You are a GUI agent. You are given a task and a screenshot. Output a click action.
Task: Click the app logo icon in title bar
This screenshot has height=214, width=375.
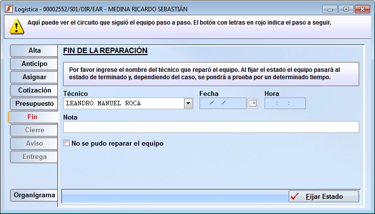8,9
